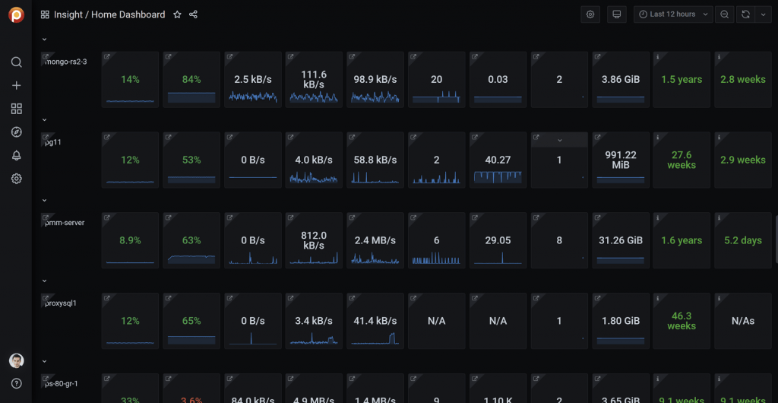Collapse the row above ps-80-gr-1
778x403 pixels.
(x=44, y=361)
